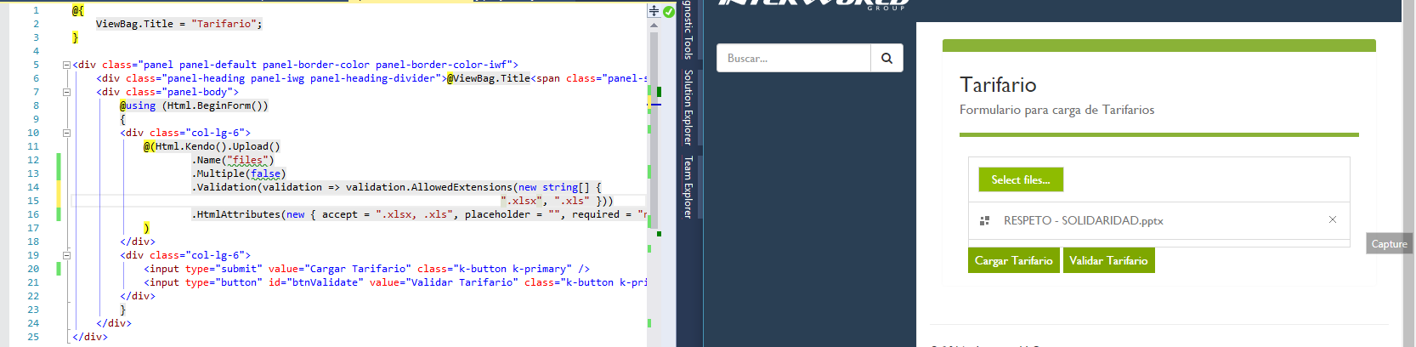This screenshot has height=347, width=1416.
Task: Click the panel-heading div code on line 6
Action: [x=371, y=78]
